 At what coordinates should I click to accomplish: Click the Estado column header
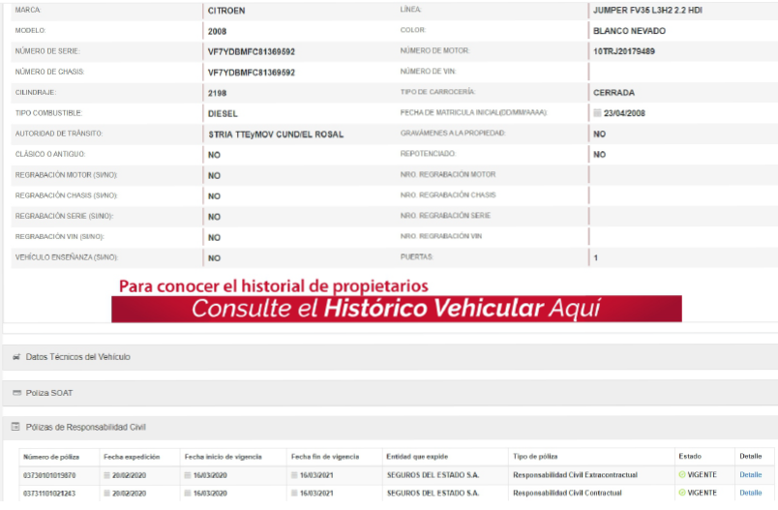pos(689,457)
